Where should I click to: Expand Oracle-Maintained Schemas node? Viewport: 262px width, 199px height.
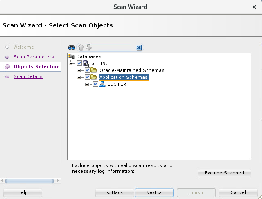[79, 70]
